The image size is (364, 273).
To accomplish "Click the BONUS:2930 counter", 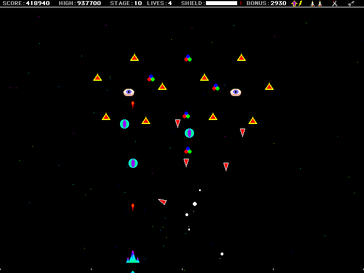I will pos(266,3).
